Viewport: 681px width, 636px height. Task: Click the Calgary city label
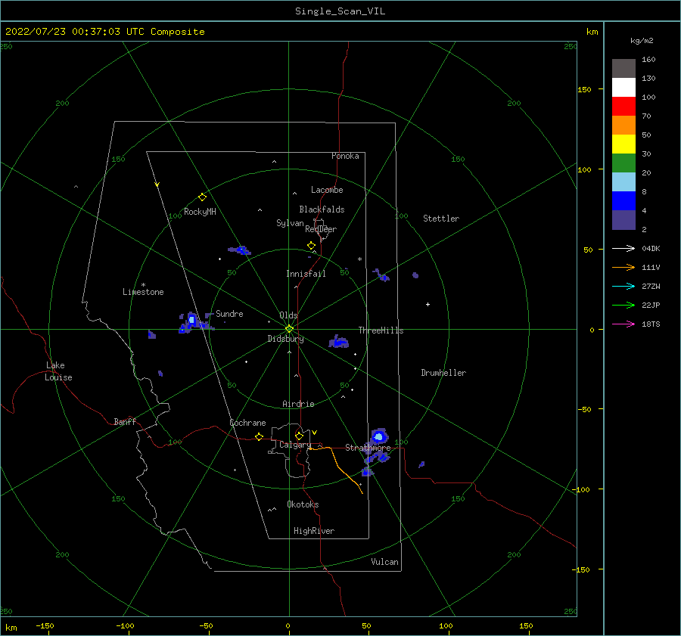pyautogui.click(x=295, y=445)
